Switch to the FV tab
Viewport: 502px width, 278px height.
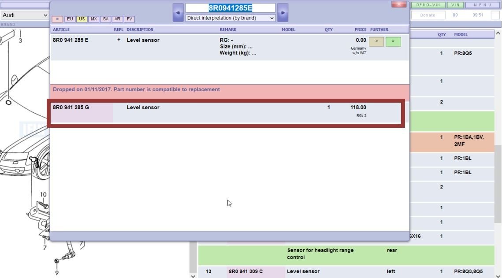coord(129,19)
